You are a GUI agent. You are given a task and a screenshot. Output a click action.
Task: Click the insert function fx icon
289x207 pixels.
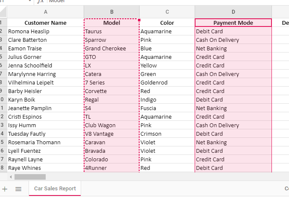40,1
